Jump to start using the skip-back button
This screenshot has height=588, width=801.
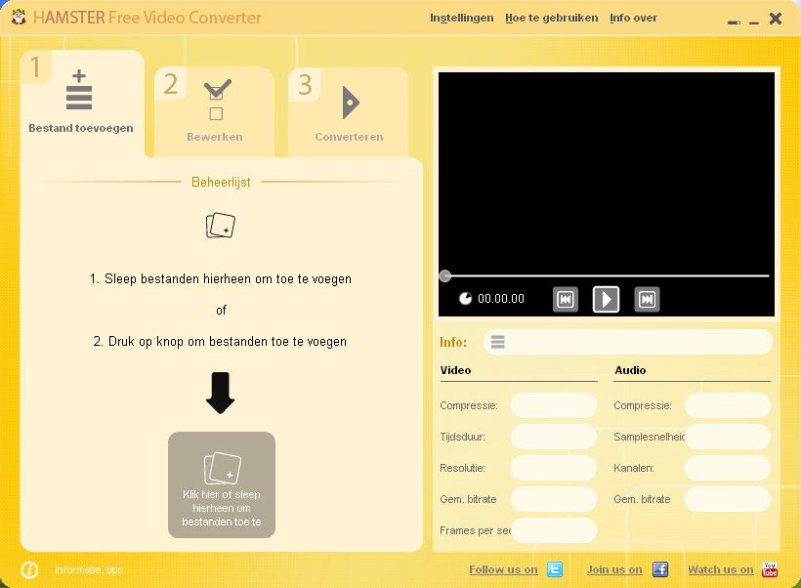point(565,299)
